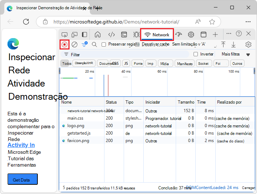
Task: Clear the network log
Action: click(x=74, y=44)
